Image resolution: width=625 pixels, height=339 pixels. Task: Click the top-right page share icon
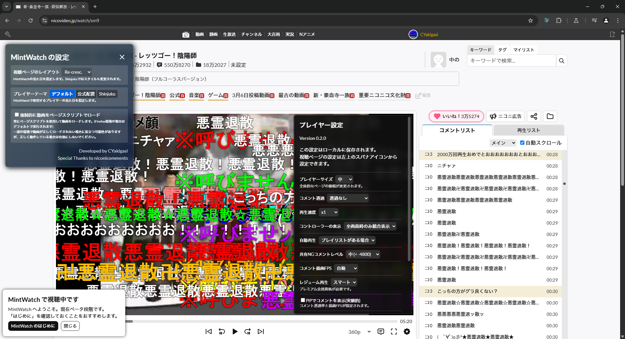612,34
